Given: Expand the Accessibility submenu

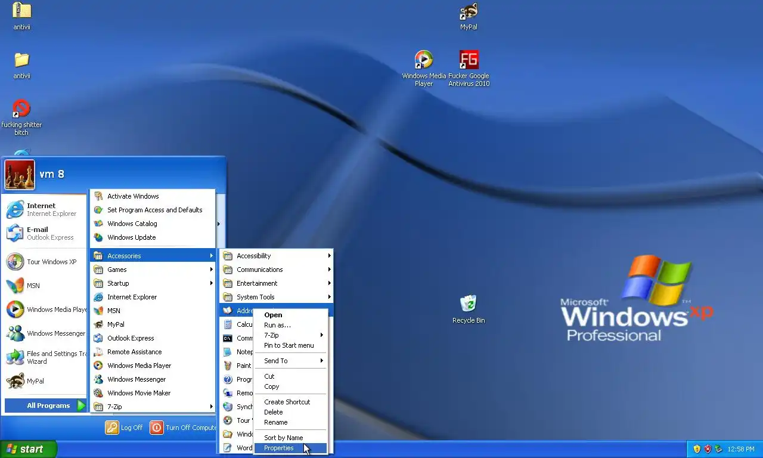Looking at the screenshot, I should click(x=277, y=256).
